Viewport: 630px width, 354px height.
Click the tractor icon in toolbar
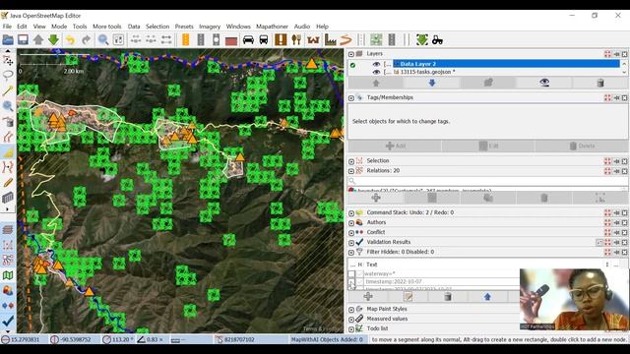coord(437,39)
